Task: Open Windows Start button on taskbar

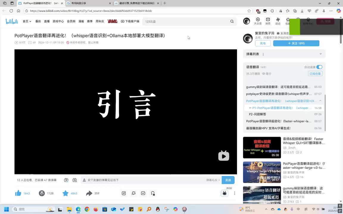Action: coord(6,209)
